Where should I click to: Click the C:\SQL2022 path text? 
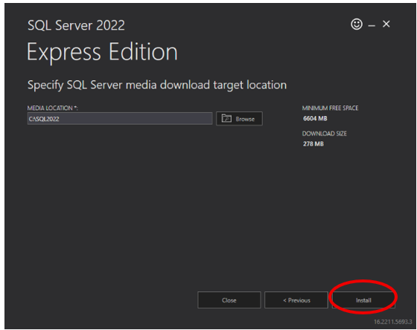pyautogui.click(x=44, y=119)
